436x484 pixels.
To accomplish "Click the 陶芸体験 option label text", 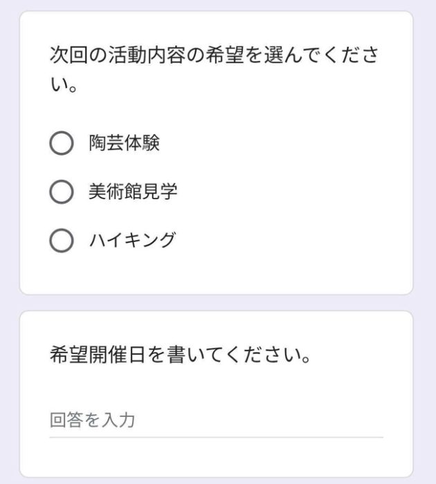I will pos(125,143).
